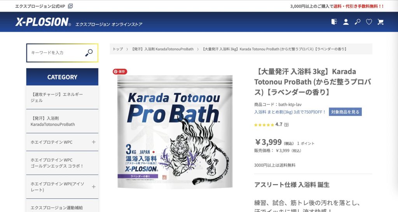The height and width of the screenshot is (212, 398).
Task: Open the user account icon
Action: (x=346, y=22)
